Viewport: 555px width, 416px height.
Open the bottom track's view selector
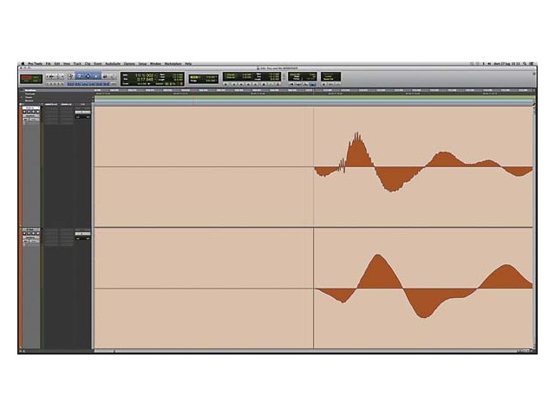click(x=31, y=237)
